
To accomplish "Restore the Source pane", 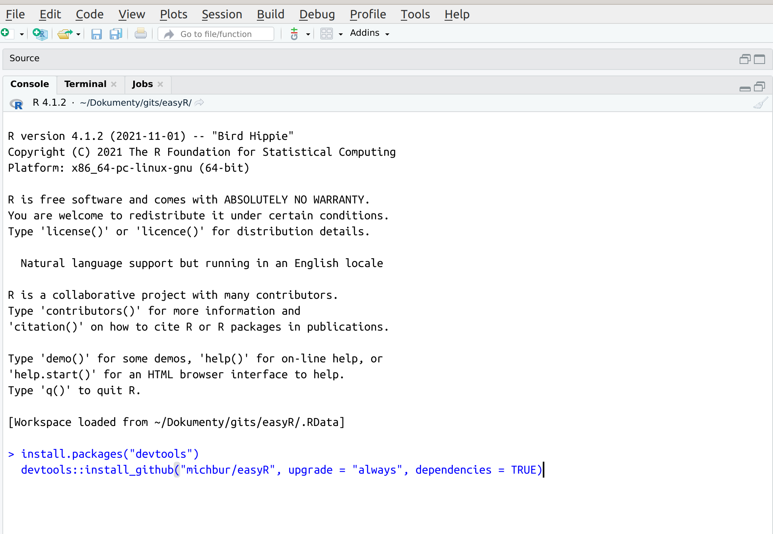I will (x=745, y=59).
